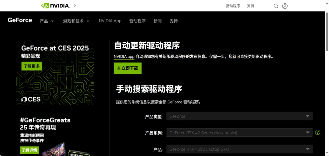Open the search magnifier icon
The width and height of the screenshot is (329, 156).
(276, 6)
